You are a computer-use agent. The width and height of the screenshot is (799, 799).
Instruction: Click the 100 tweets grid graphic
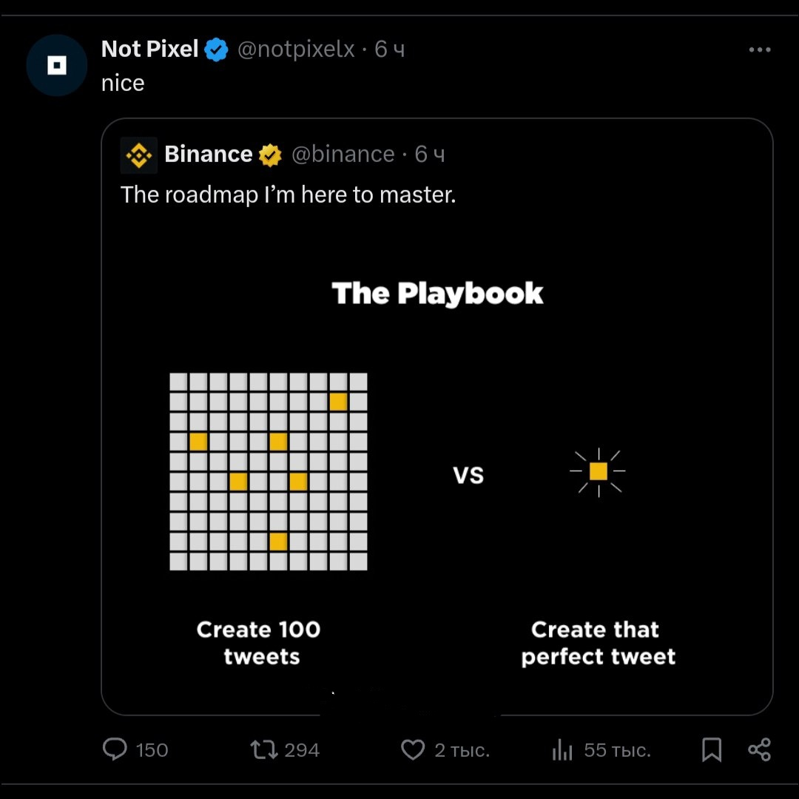click(269, 471)
